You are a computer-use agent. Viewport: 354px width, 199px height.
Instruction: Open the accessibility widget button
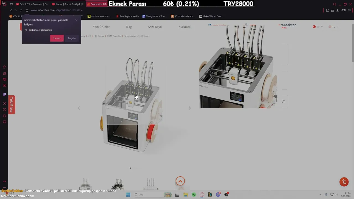click(344, 182)
